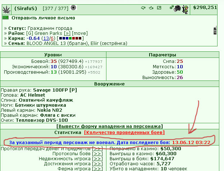Image resolution: width=224 pixels, height=171 pixels.
Task: Click karma value -0.64
Action: coord(33,38)
